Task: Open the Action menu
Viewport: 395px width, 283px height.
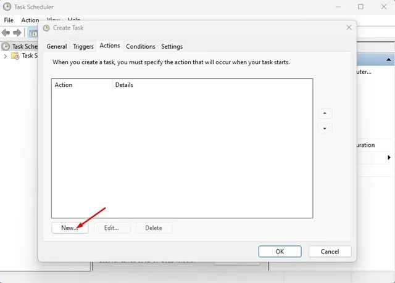Action: click(x=30, y=20)
